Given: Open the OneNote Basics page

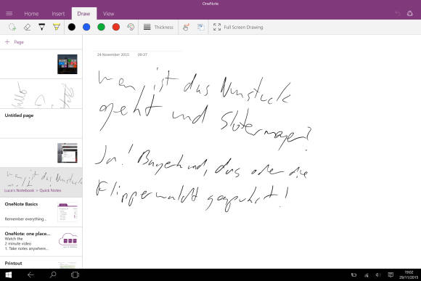Looking at the screenshot, I should click(x=41, y=212).
